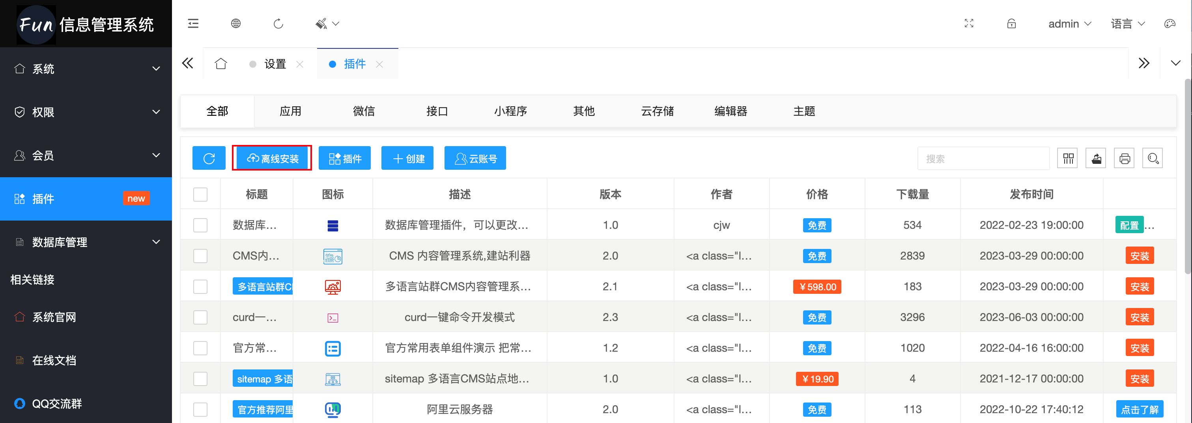This screenshot has width=1192, height=423.
Task: Open the admin user dropdown
Action: pyautogui.click(x=1069, y=24)
